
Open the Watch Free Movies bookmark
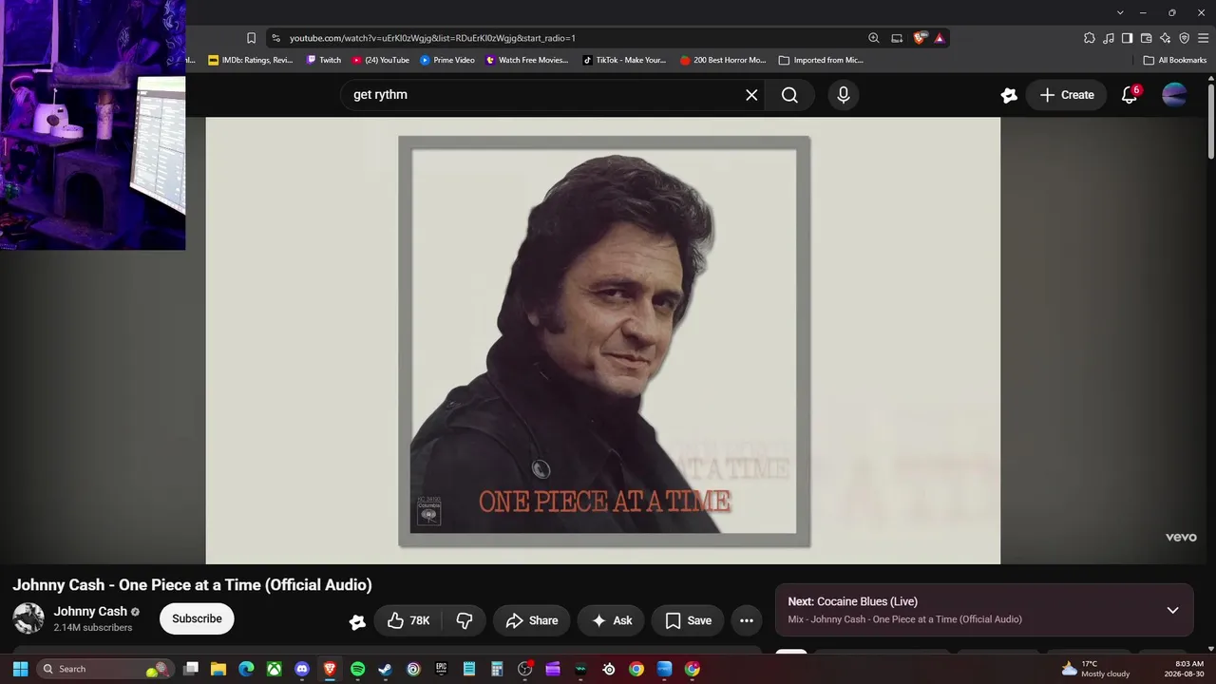[527, 60]
